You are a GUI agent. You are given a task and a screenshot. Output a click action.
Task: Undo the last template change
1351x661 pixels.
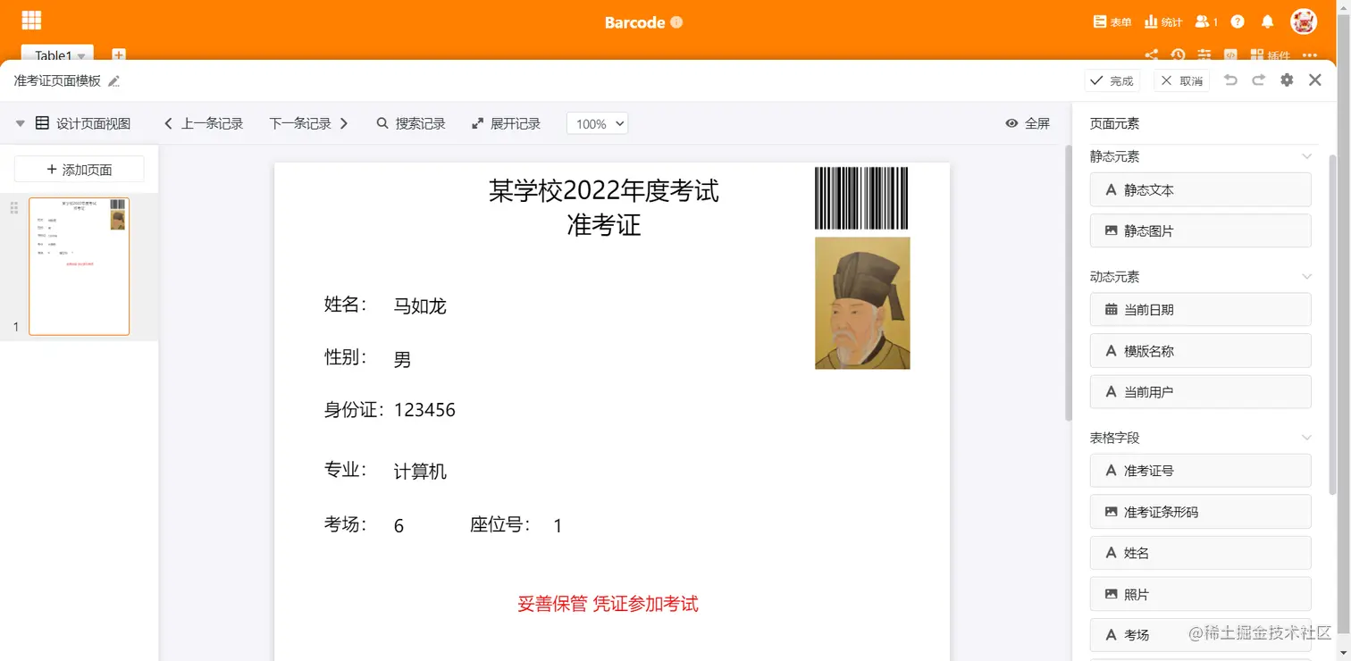[1230, 80]
